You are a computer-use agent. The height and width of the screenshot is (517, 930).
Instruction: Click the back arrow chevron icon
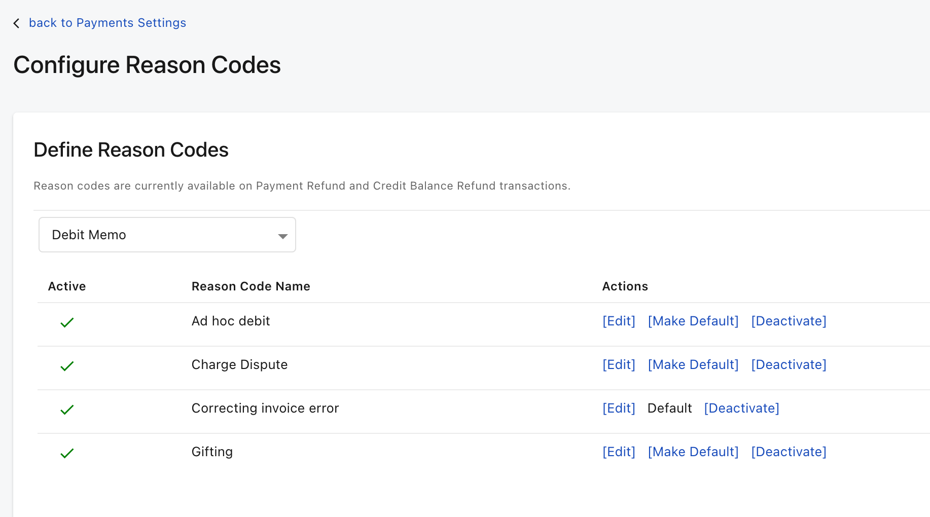coord(17,23)
